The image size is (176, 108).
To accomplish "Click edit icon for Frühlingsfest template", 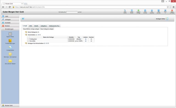I will (x=86, y=39).
